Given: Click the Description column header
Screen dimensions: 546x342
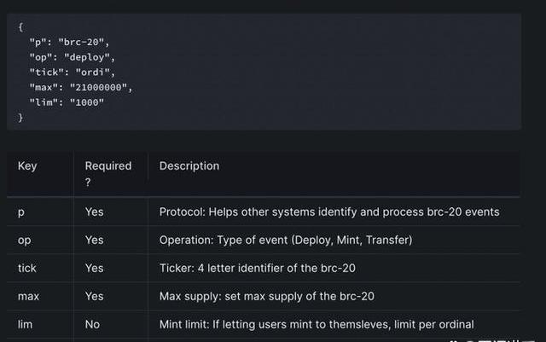Looking at the screenshot, I should coord(189,166).
